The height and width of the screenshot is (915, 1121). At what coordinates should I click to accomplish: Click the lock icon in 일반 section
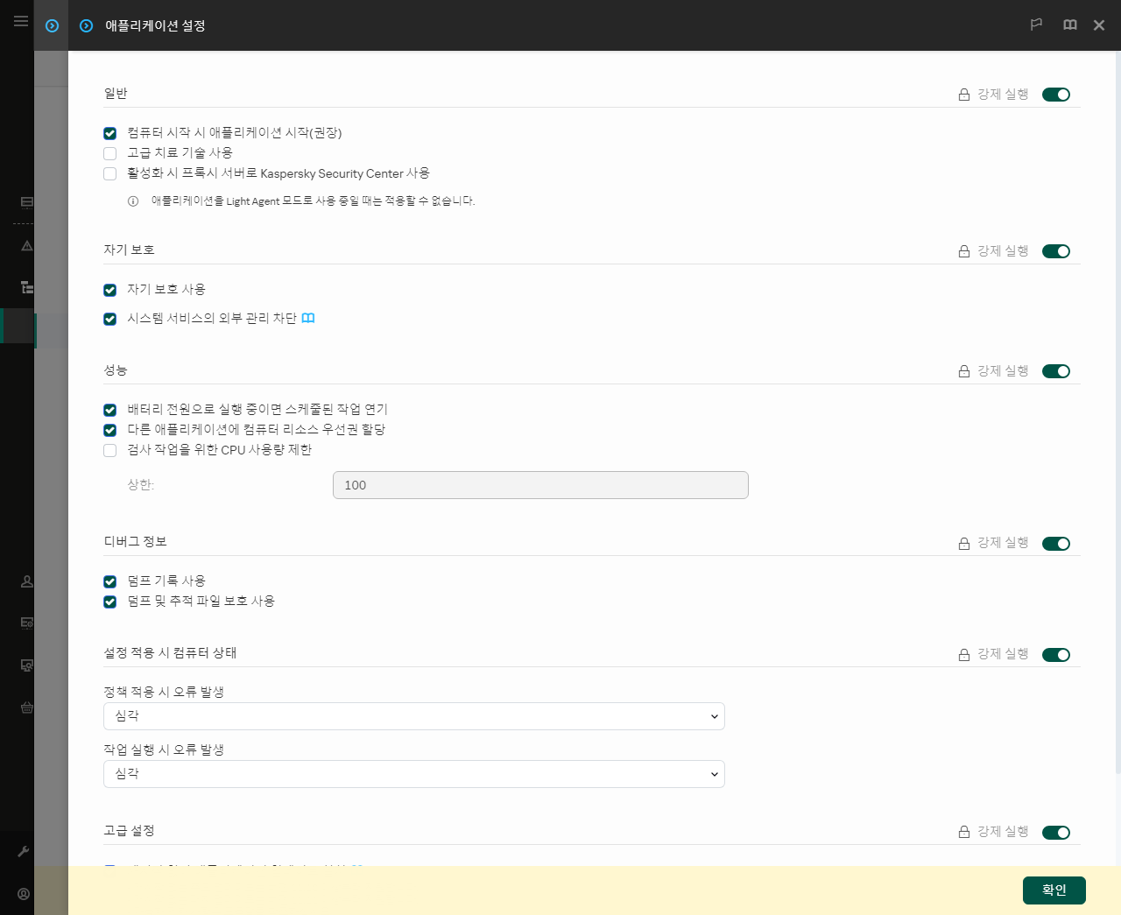pos(963,95)
